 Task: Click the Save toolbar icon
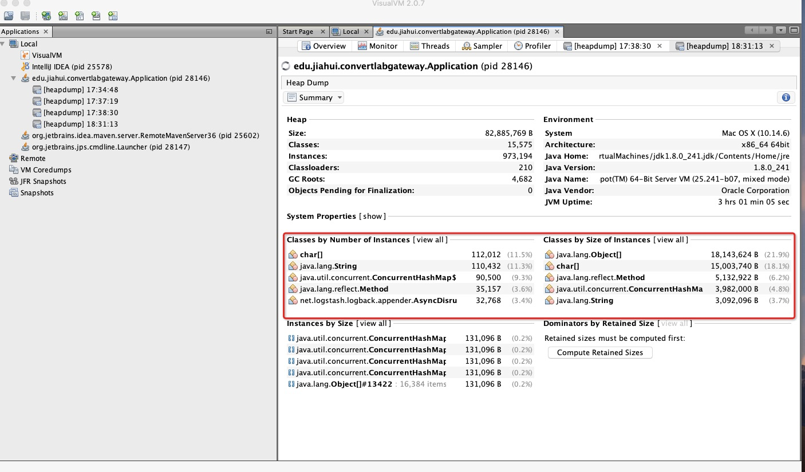[x=25, y=15]
